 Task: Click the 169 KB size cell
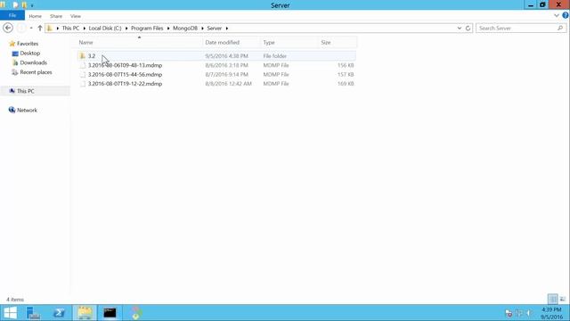346,84
